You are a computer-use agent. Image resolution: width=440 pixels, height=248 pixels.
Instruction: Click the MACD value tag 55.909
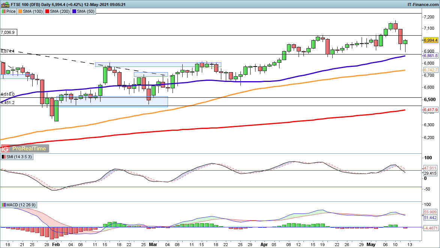pos(431,212)
